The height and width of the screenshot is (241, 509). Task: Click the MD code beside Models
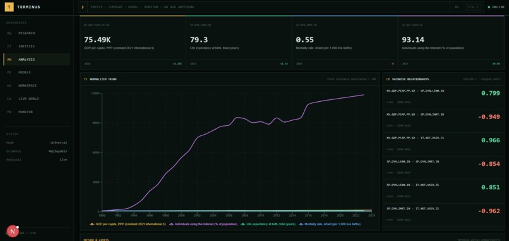point(9,73)
